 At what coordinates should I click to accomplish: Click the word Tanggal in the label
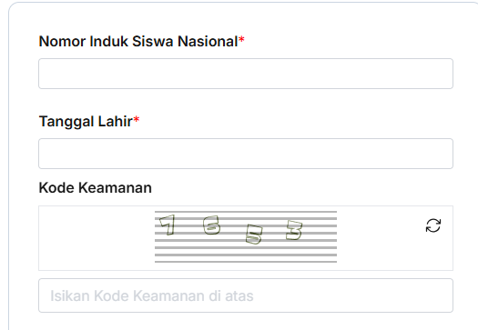pyautogui.click(x=66, y=122)
